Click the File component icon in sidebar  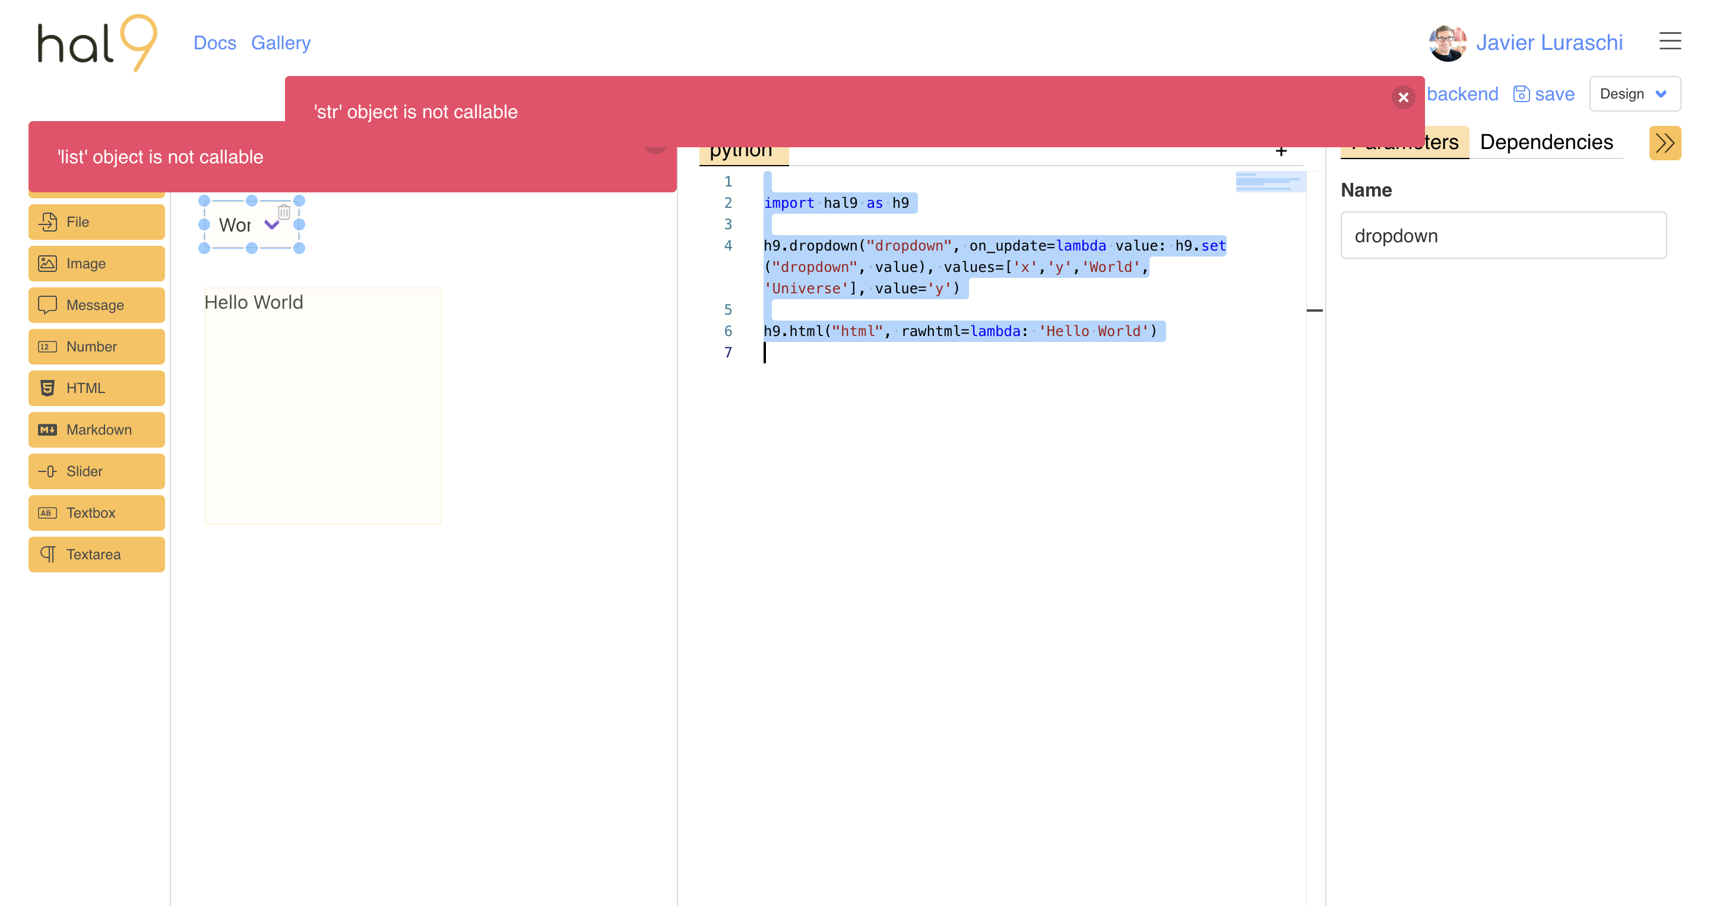click(47, 221)
